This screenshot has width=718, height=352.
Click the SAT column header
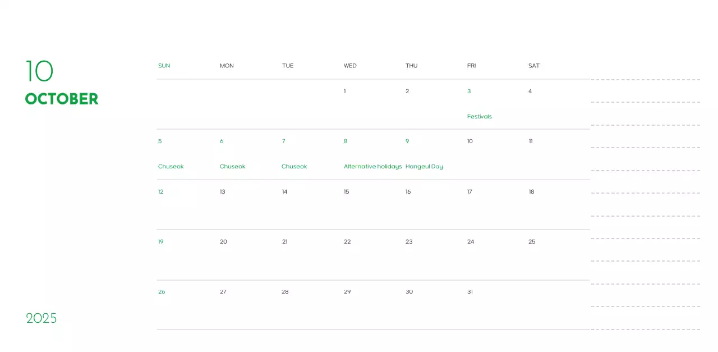tap(533, 65)
